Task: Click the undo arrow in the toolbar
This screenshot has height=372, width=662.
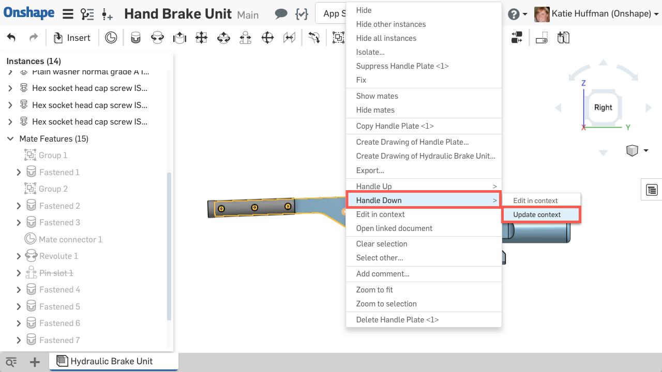Action: point(11,38)
